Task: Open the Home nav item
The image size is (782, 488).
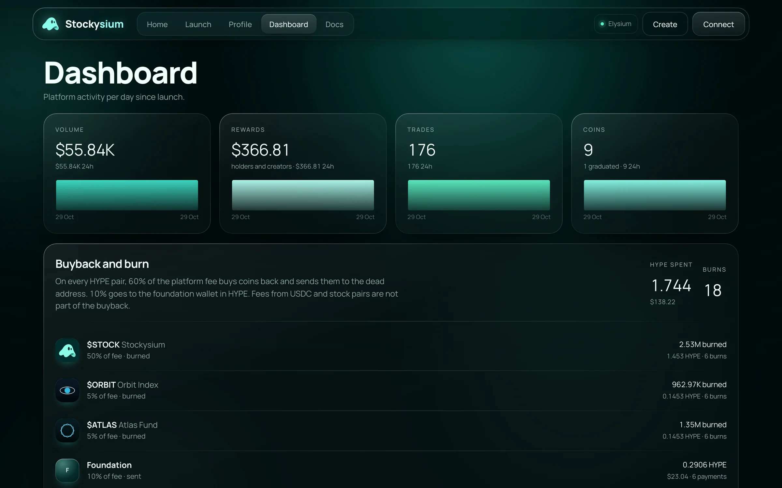Action: coord(157,24)
